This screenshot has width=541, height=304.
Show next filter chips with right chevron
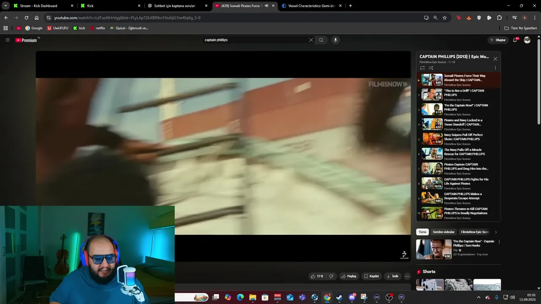pos(496,232)
